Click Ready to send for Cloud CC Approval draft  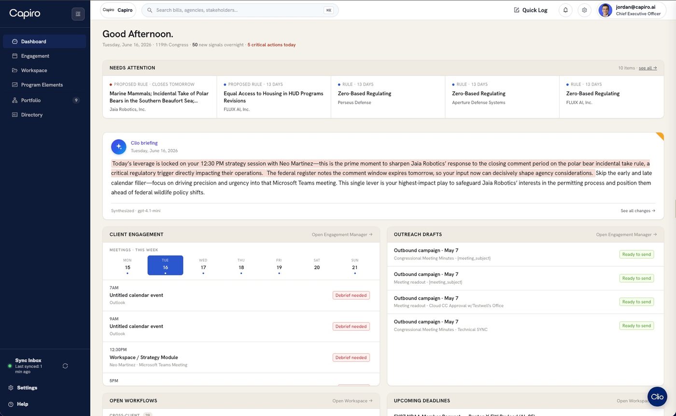point(636,302)
